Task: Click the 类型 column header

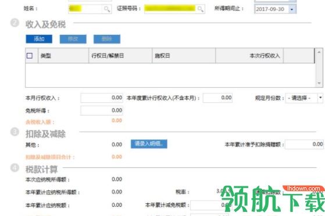Action: tap(63, 56)
